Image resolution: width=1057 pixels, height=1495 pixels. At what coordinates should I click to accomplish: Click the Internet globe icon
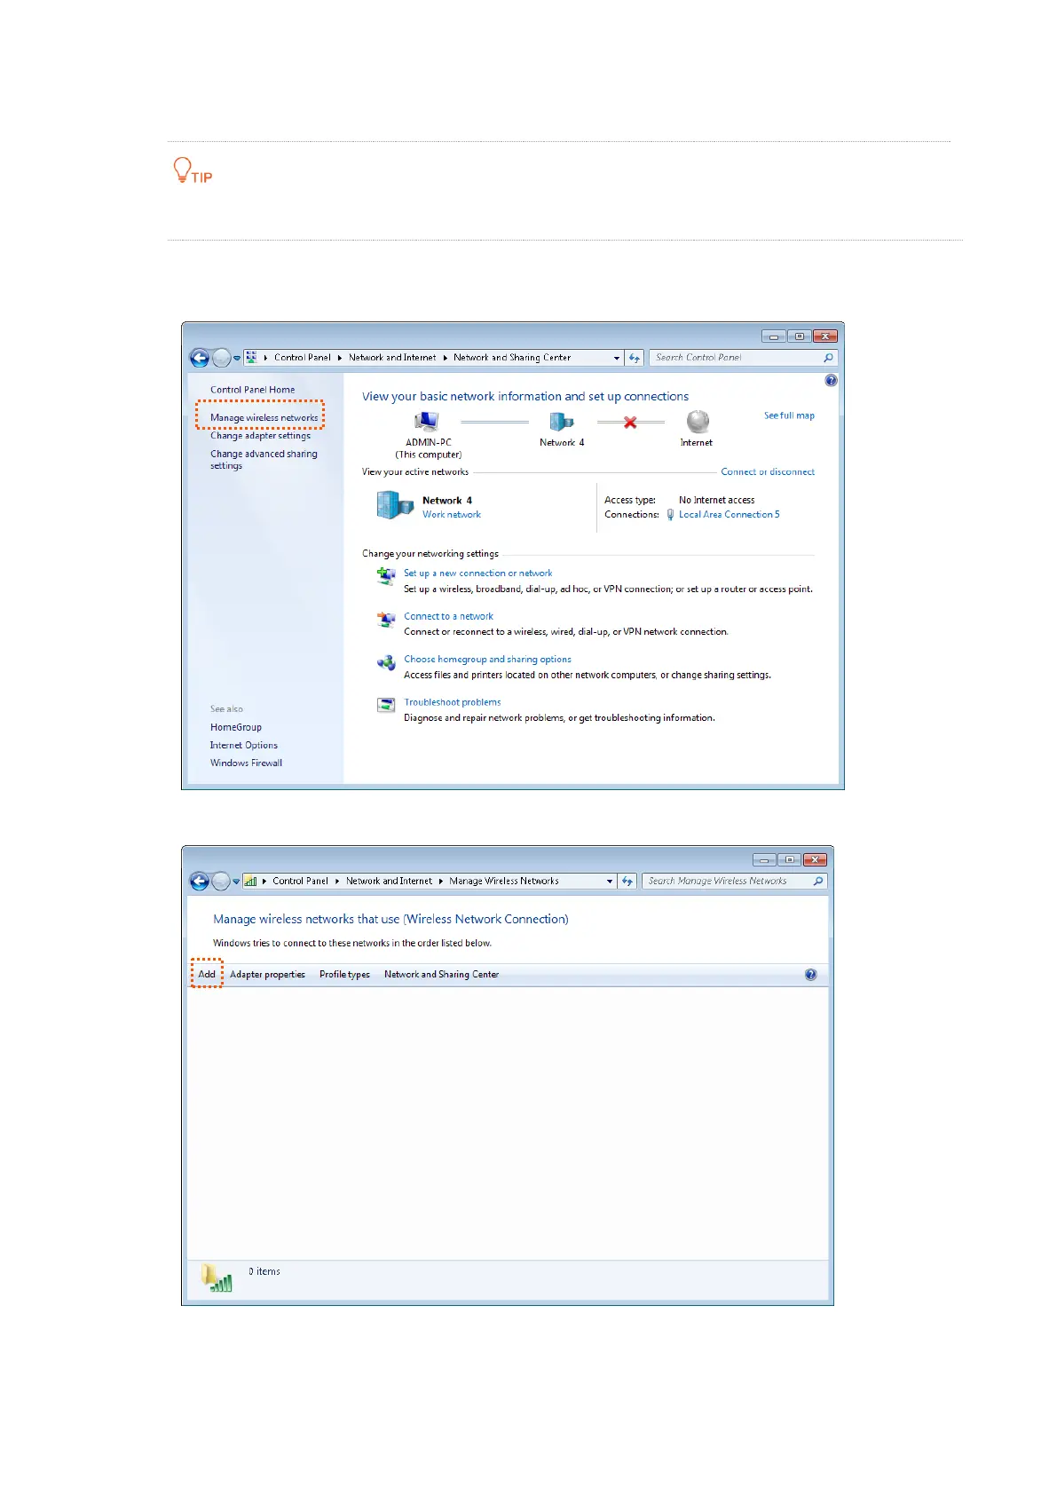698,422
